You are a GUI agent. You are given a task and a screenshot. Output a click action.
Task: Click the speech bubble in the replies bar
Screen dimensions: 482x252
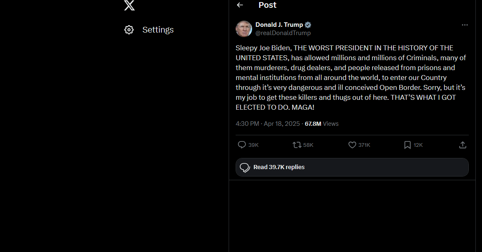[245, 167]
